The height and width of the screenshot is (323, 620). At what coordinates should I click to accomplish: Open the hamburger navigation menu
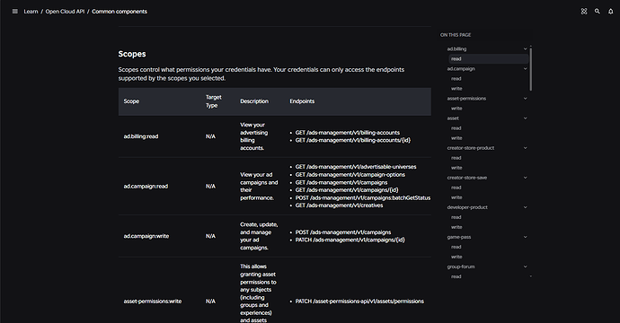click(15, 12)
